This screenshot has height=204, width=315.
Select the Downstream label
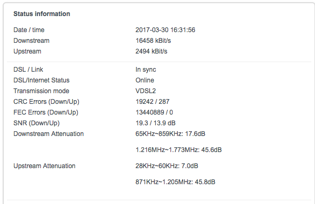point(31,41)
